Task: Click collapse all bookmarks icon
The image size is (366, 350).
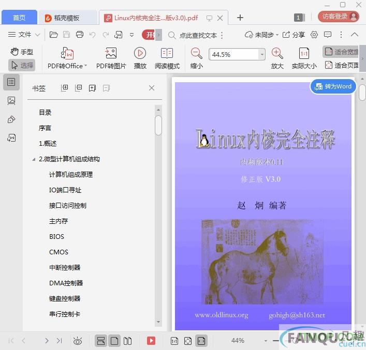Action: pyautogui.click(x=79, y=88)
